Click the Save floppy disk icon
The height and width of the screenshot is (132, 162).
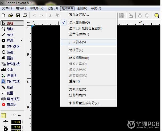click(18, 15)
